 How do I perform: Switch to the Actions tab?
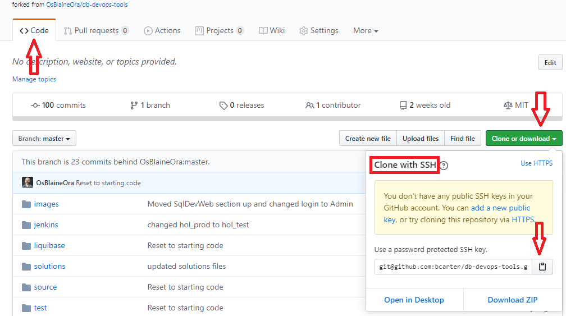(x=162, y=31)
